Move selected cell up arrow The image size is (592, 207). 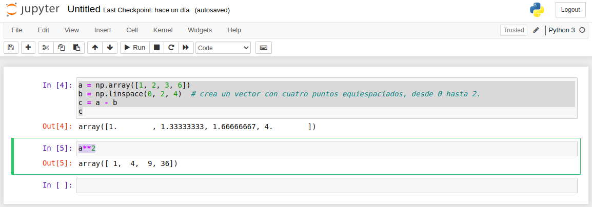(x=95, y=48)
